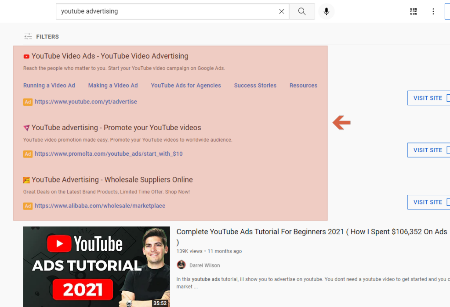
Task: Click the 'In this youtube ads tutorial' description
Action: 313,283
